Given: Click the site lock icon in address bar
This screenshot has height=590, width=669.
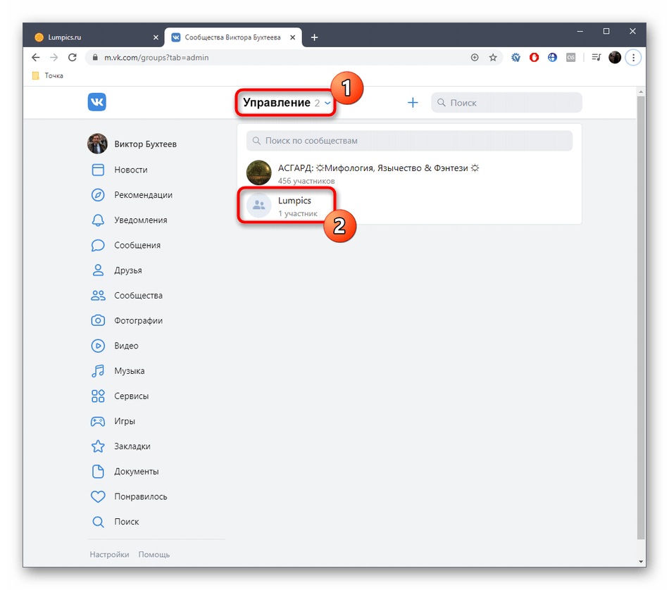Looking at the screenshot, I should (95, 57).
